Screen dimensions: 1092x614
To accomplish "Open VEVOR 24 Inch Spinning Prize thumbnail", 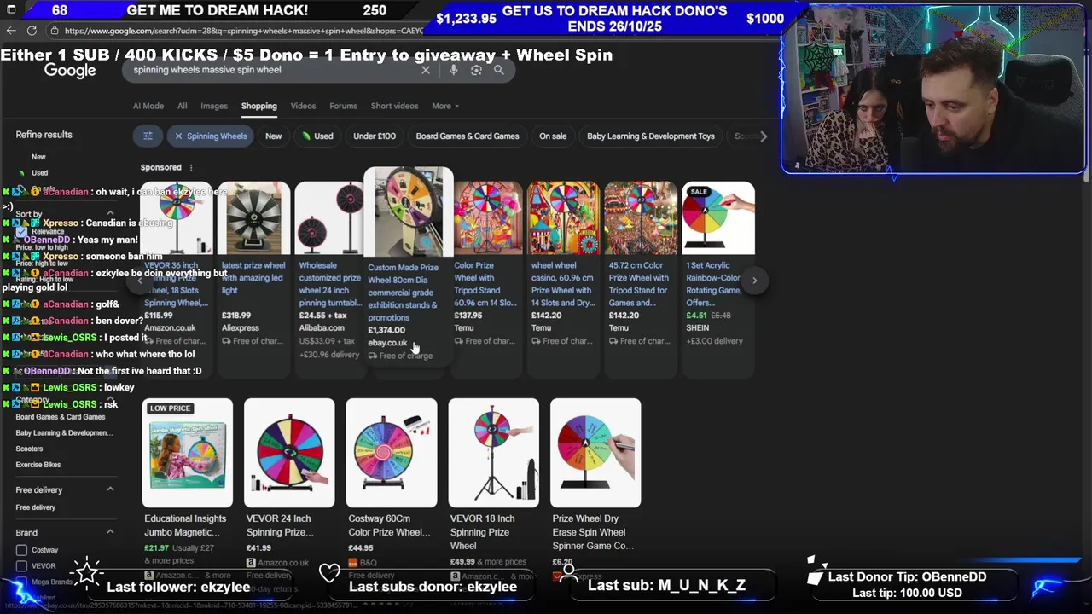I will tap(289, 453).
